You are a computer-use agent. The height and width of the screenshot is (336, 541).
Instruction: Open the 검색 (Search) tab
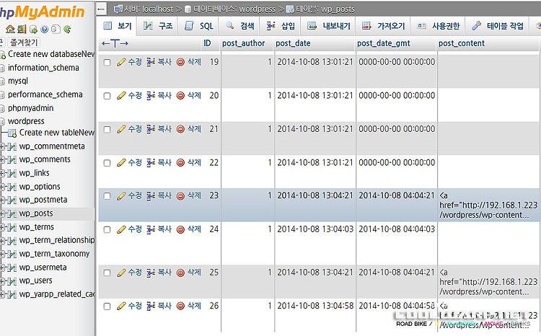tap(239, 26)
